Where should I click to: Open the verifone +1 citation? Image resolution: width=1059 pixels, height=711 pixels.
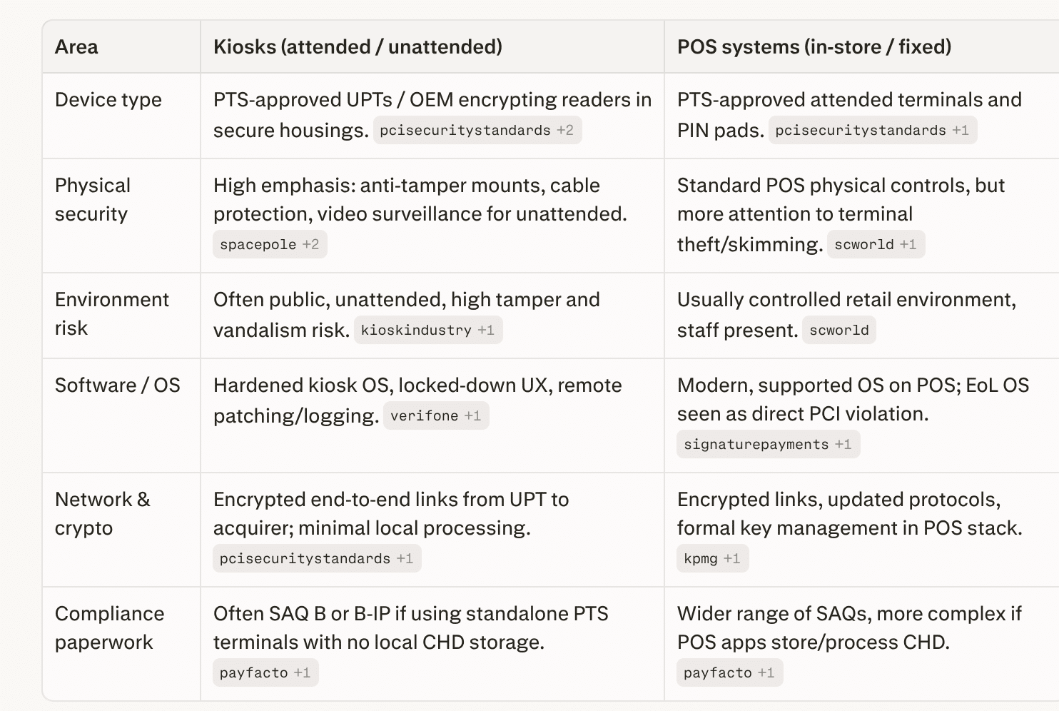point(435,415)
